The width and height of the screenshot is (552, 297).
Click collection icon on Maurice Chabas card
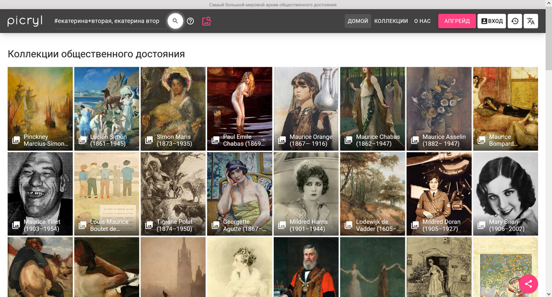point(349,140)
